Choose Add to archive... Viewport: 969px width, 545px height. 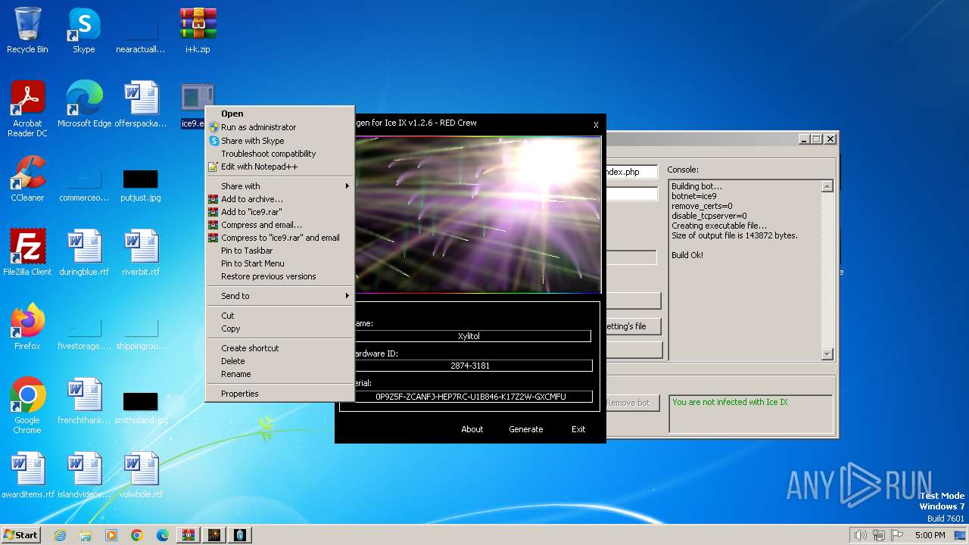click(280, 199)
